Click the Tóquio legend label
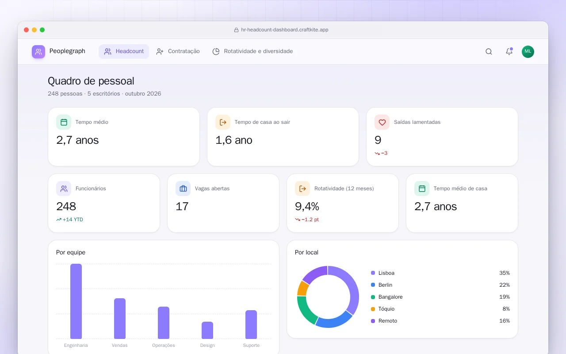Image resolution: width=566 pixels, height=354 pixels. tap(386, 309)
